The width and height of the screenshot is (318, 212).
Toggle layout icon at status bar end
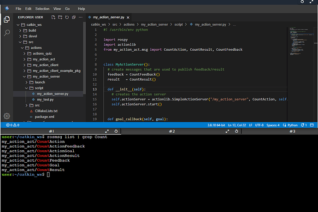(312, 125)
